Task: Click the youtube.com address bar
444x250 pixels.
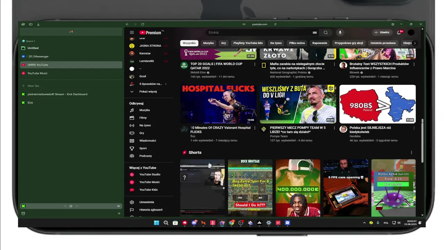Action: click(x=259, y=24)
